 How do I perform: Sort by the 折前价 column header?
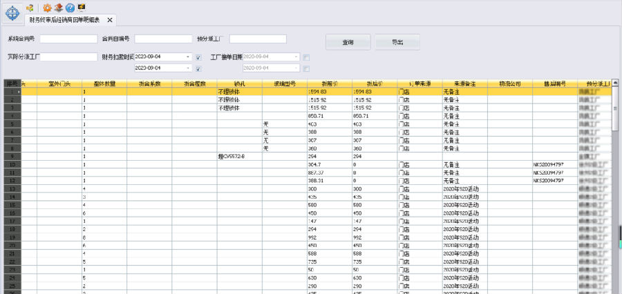click(329, 84)
